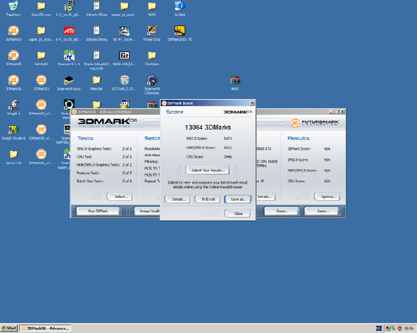Click the 13064 3DMarks score text

[208, 128]
